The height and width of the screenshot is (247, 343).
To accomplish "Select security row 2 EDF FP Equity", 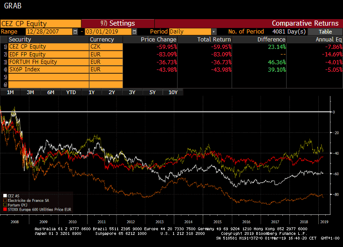I will (x=48, y=55).
